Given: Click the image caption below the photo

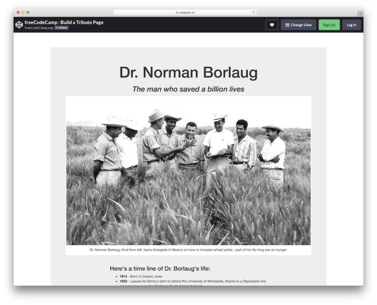Looking at the screenshot, I should [x=188, y=250].
